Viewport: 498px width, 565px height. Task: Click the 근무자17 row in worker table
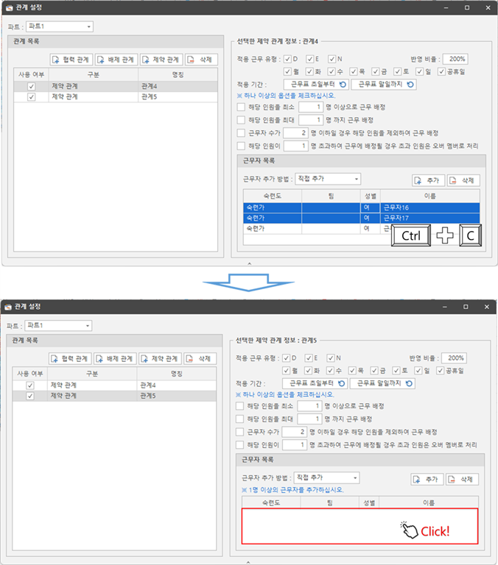pos(361,218)
